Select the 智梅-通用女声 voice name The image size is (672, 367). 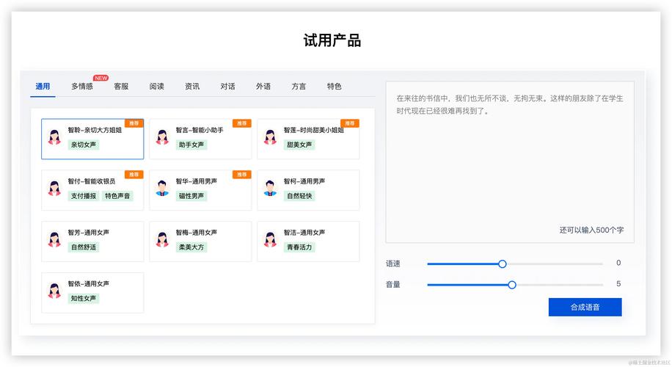pos(197,233)
